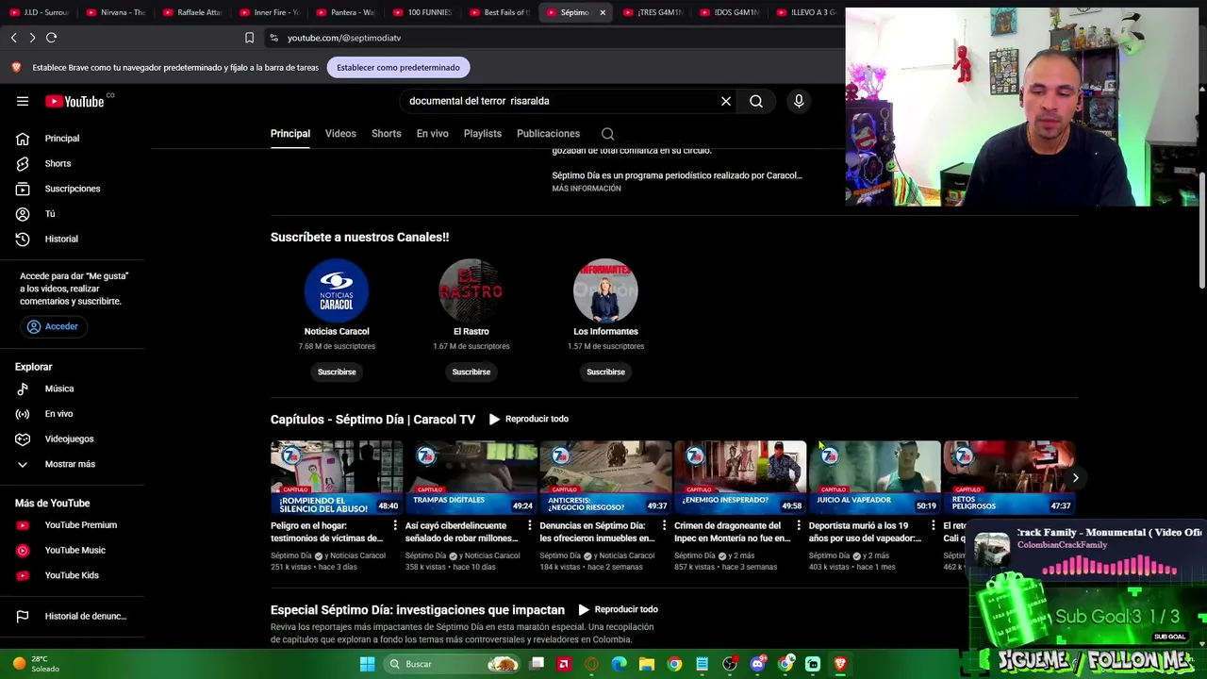1207x679 pixels.
Task: Click Reproducir todo for Especial Séptimo Día
Action: (618, 609)
